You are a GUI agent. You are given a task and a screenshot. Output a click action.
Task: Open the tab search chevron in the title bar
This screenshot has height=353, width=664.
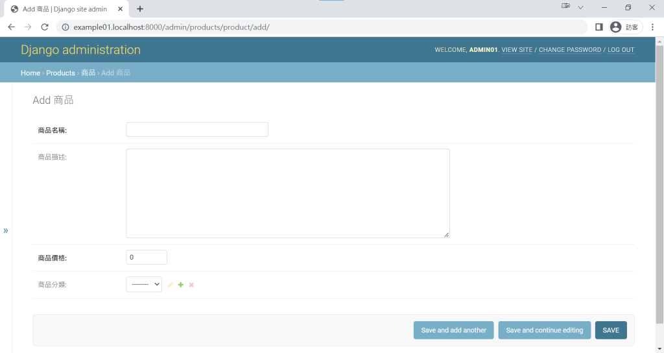point(580,7)
